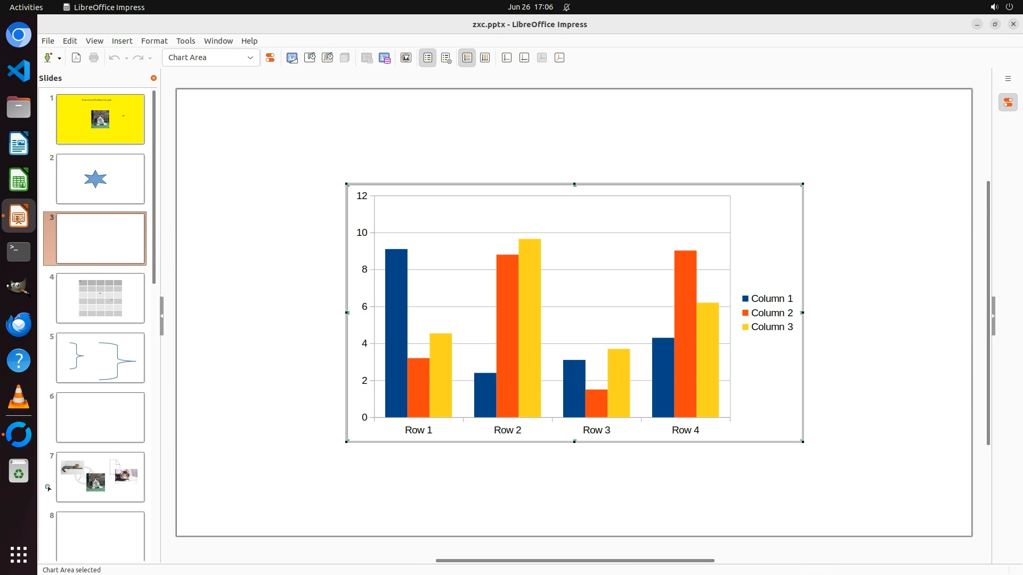Toggle vertical grids button
Screen dimensions: 1023x575
coord(485,58)
